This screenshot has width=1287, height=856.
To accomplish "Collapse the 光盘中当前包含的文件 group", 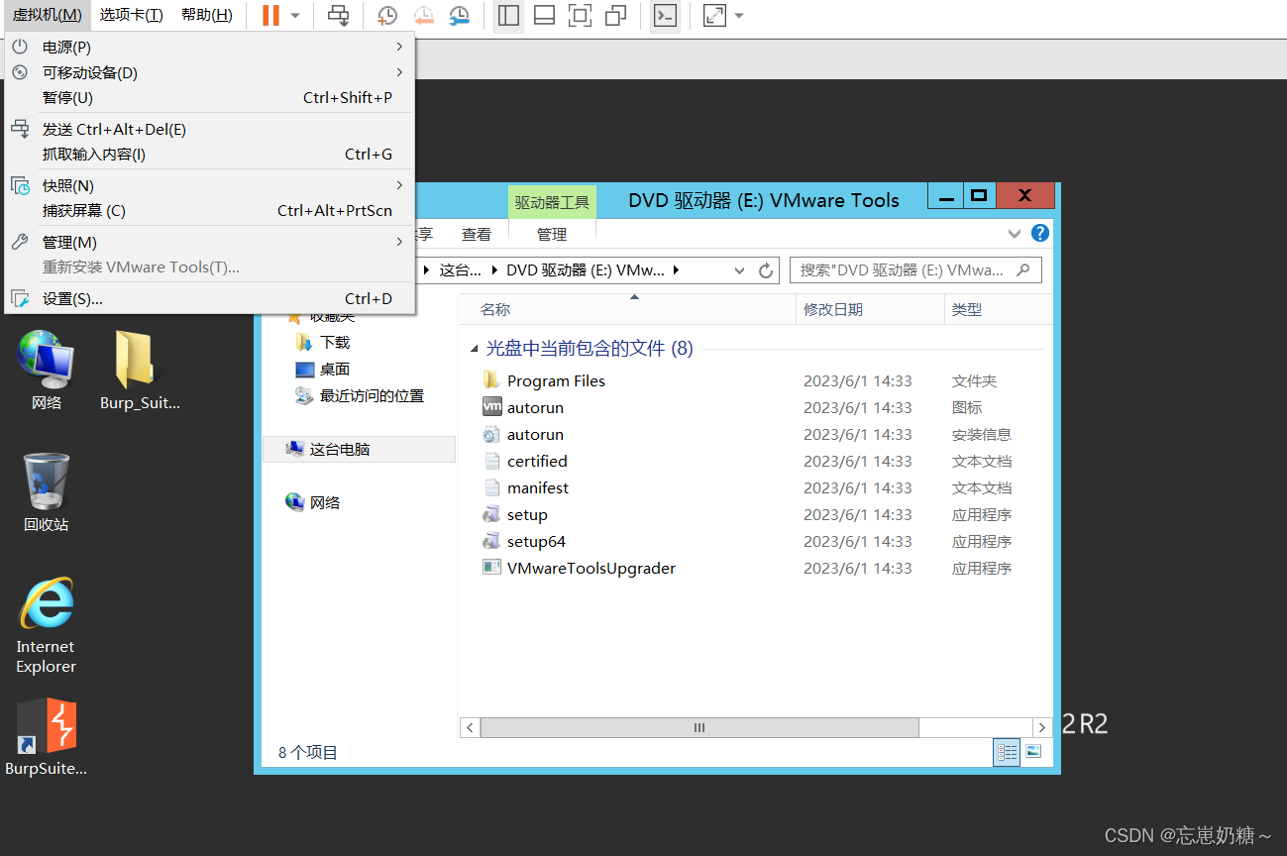I will 475,349.
